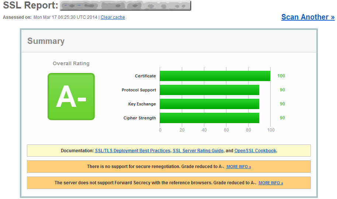
Task: Open the SSL Server Rating Guide
Action: (198, 151)
